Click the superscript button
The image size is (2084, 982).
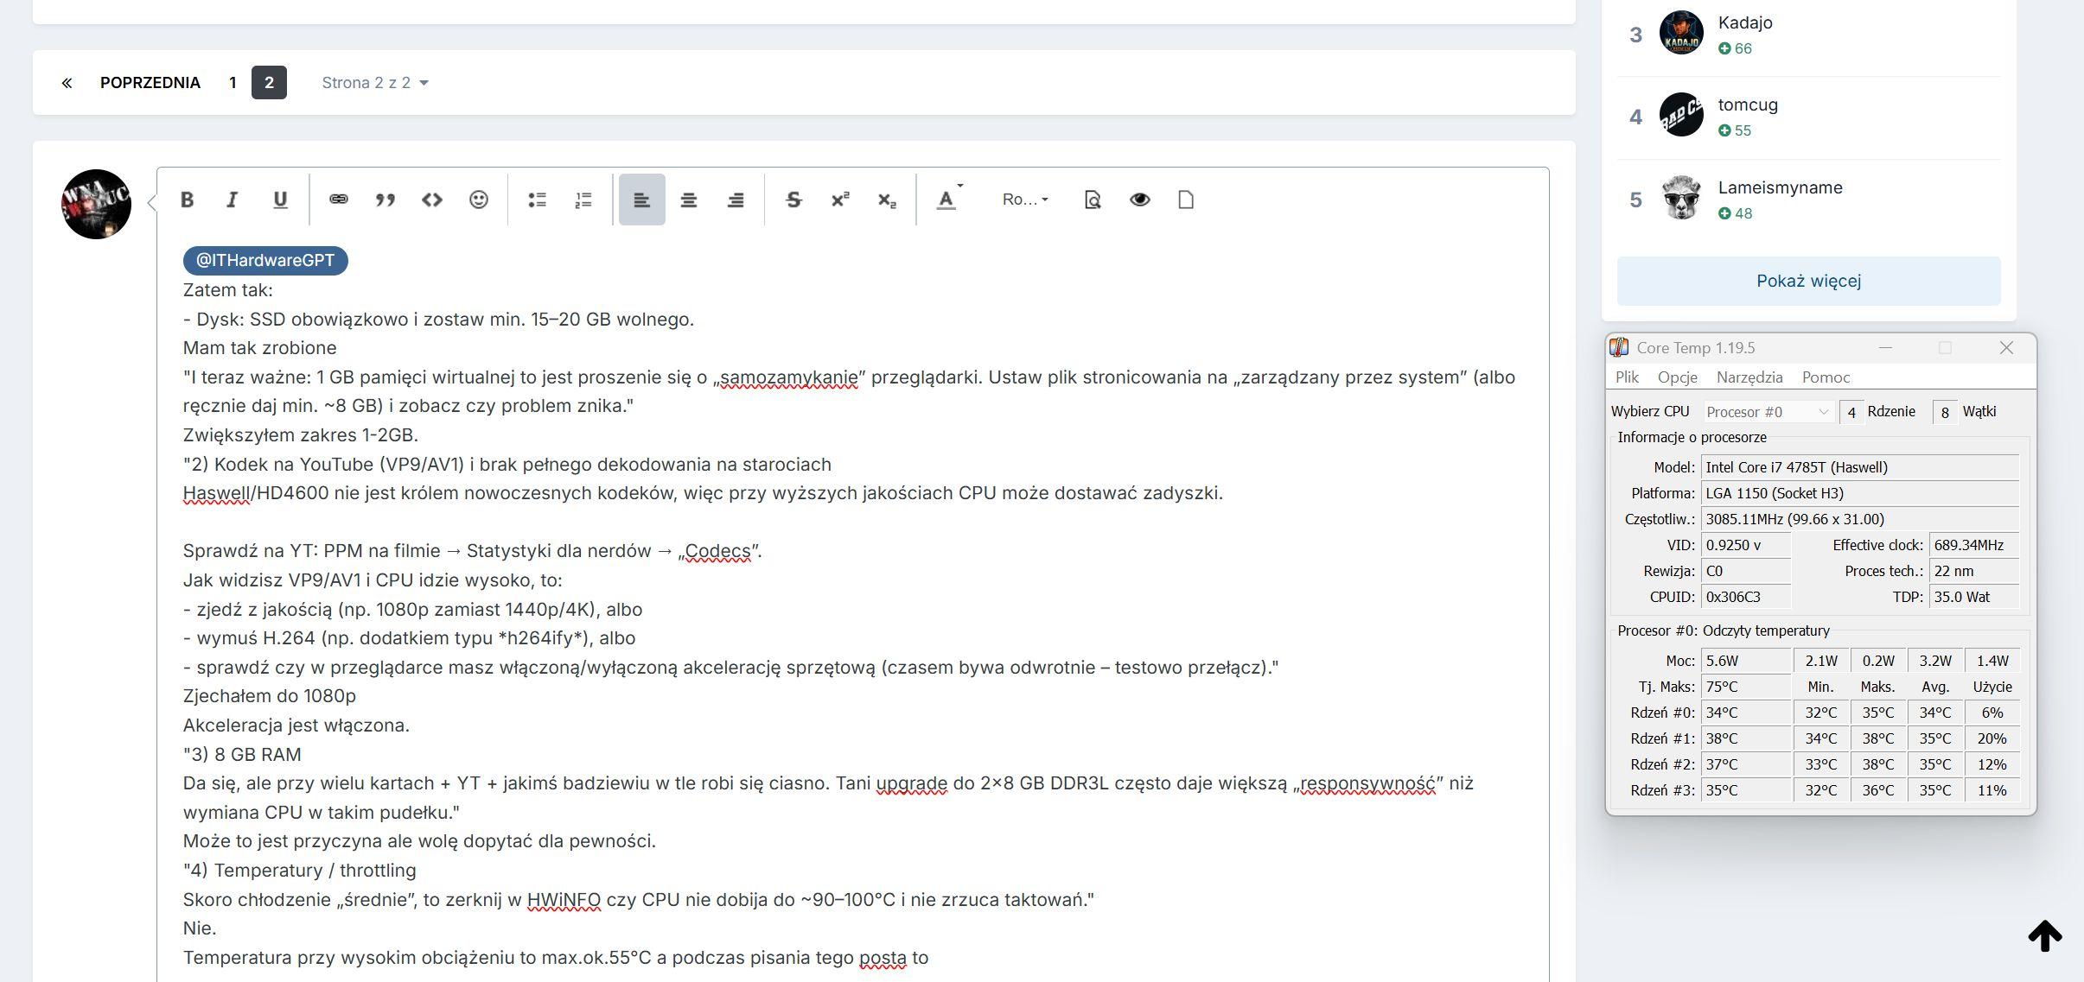click(x=839, y=200)
